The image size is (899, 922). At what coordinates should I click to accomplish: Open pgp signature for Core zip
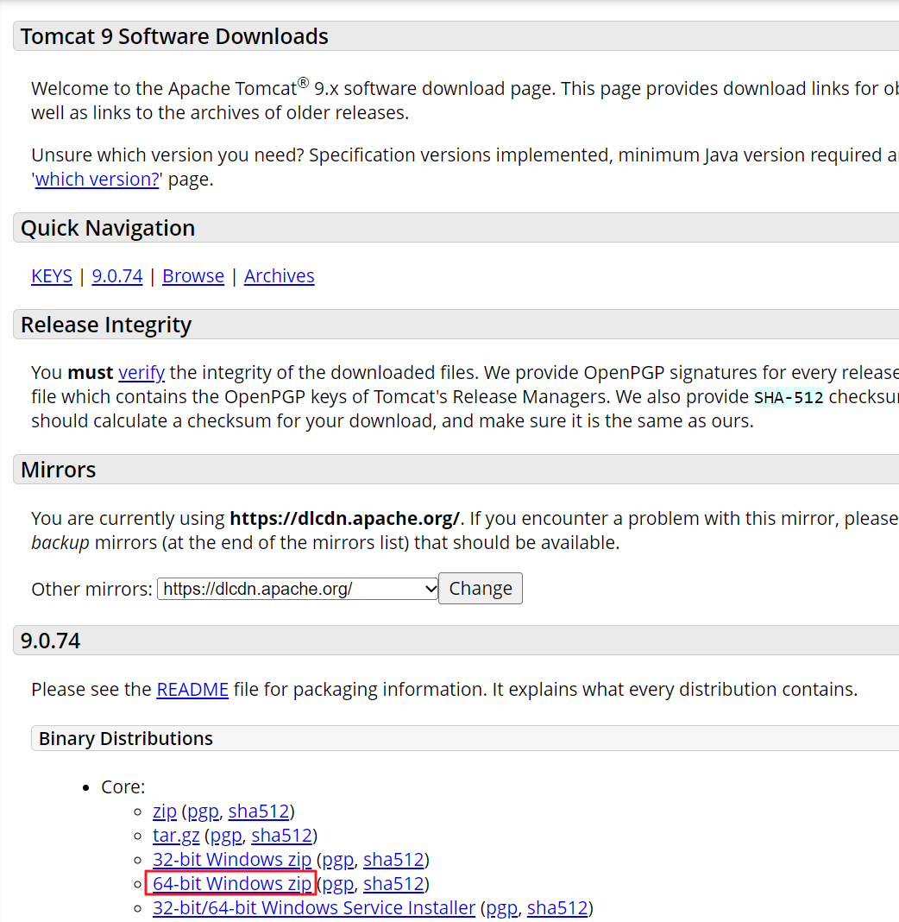click(x=203, y=811)
